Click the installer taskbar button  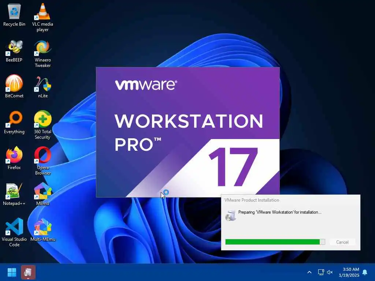[28, 272]
